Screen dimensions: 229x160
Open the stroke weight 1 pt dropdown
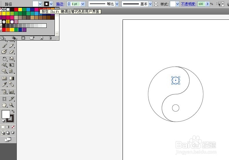tap(83, 4)
